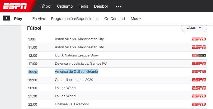This screenshot has width=213, height=109.
Task: Open the Programación/Repeticiones tab
Action: 75,19
